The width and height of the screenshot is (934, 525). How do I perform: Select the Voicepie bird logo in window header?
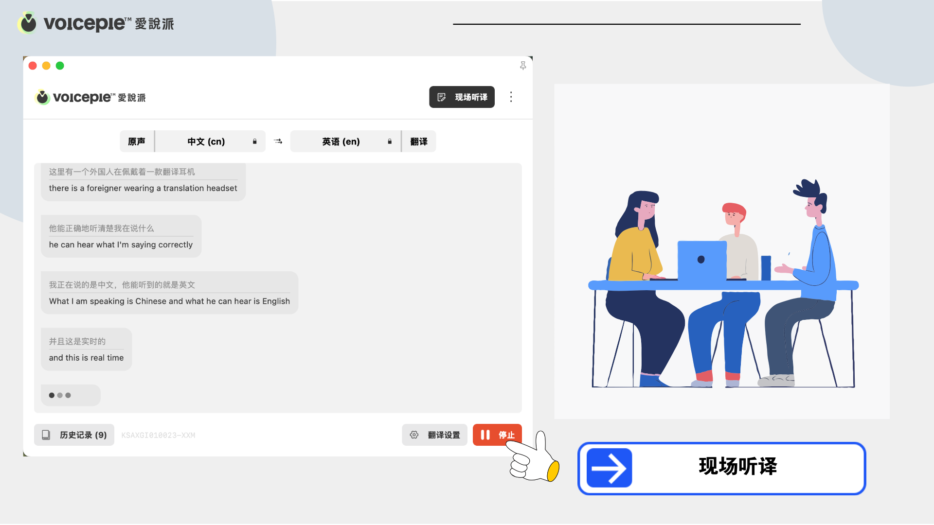(x=43, y=97)
